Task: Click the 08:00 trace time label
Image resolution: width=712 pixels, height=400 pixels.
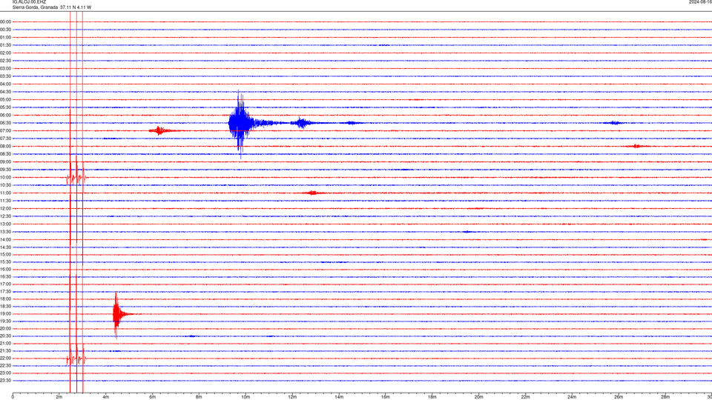Action: point(5,147)
